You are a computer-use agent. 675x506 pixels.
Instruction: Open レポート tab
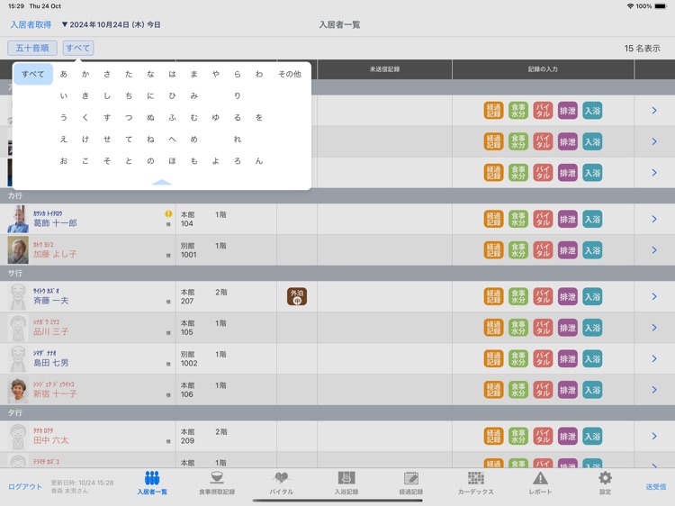tap(540, 483)
